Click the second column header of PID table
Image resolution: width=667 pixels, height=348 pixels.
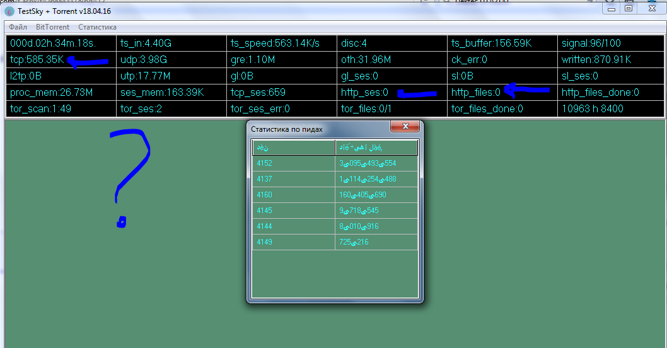click(x=376, y=148)
